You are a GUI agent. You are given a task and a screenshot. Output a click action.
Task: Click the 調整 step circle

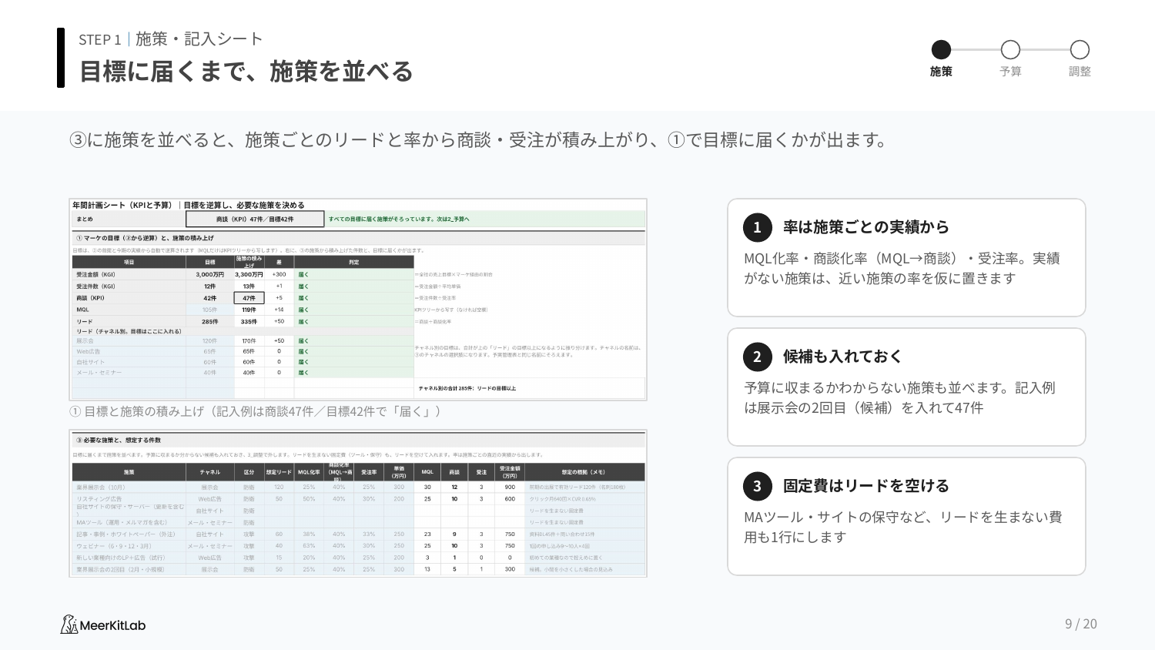tap(1080, 50)
